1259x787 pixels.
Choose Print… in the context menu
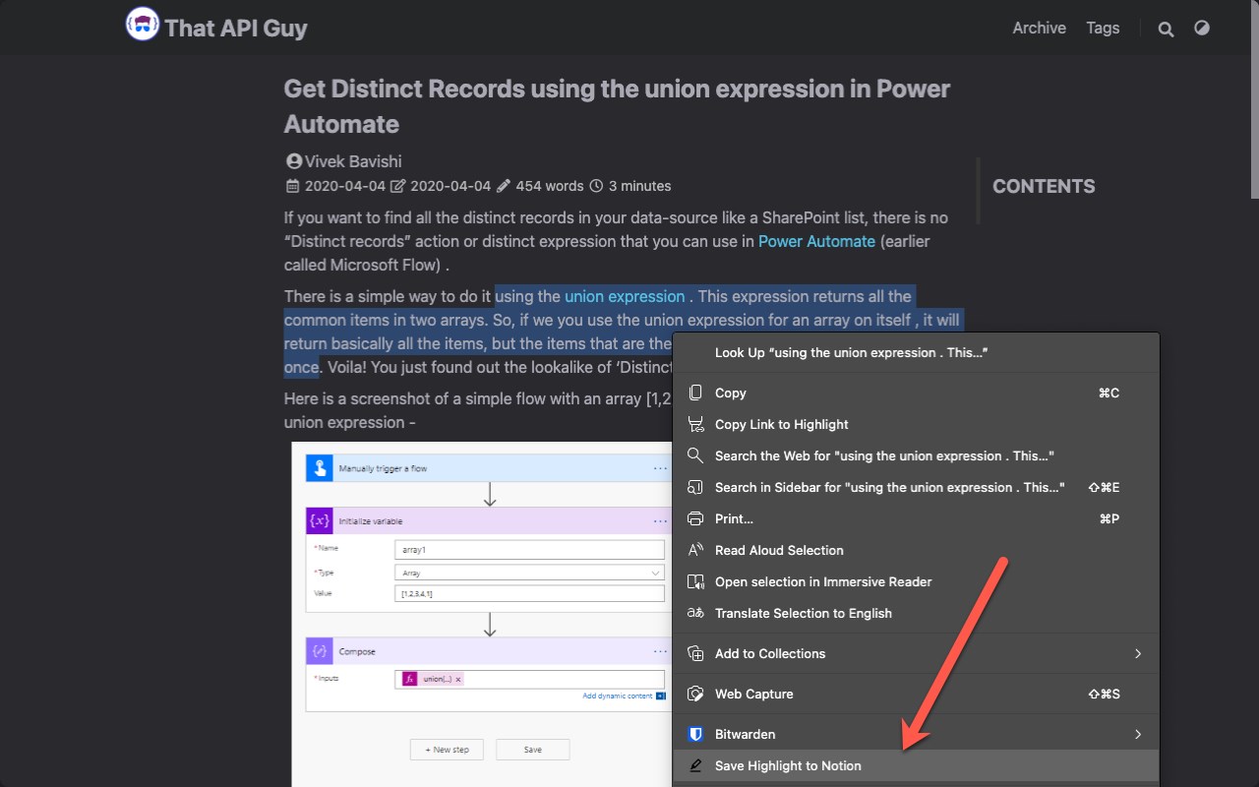[x=916, y=518]
